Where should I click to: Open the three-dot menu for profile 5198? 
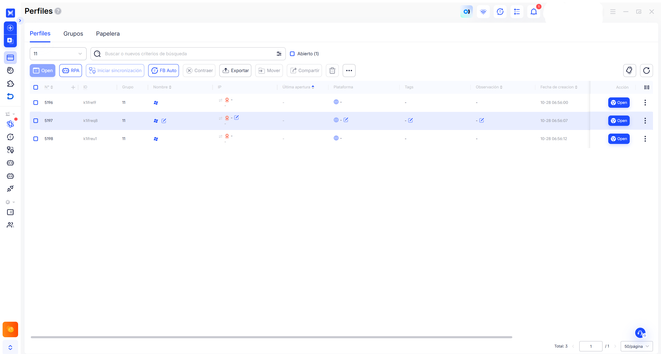(645, 139)
